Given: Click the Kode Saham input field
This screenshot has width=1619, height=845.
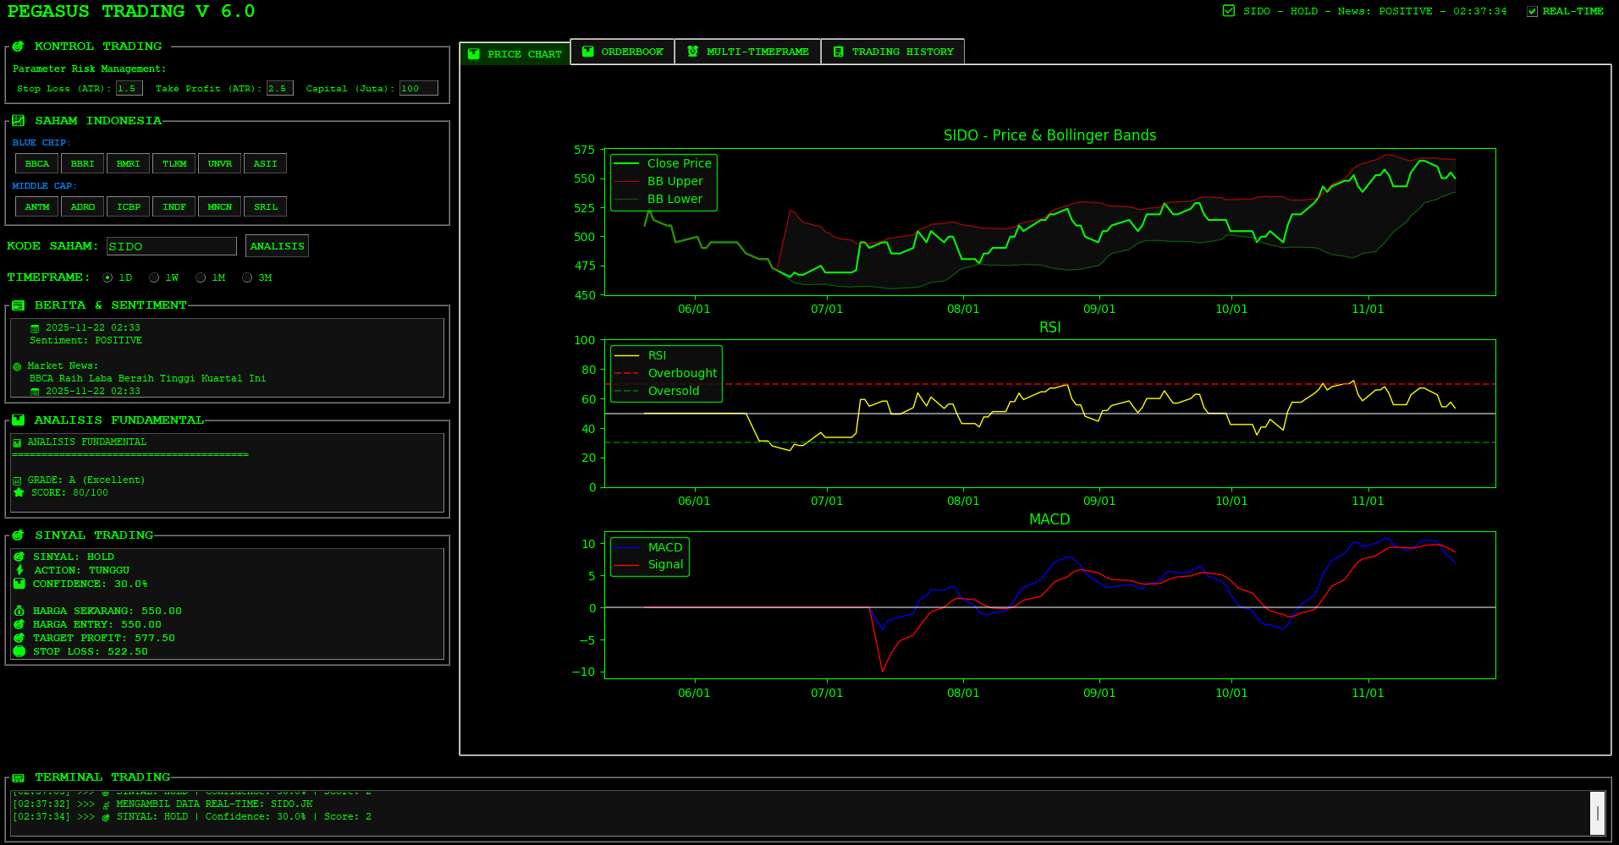Looking at the screenshot, I should point(172,246).
